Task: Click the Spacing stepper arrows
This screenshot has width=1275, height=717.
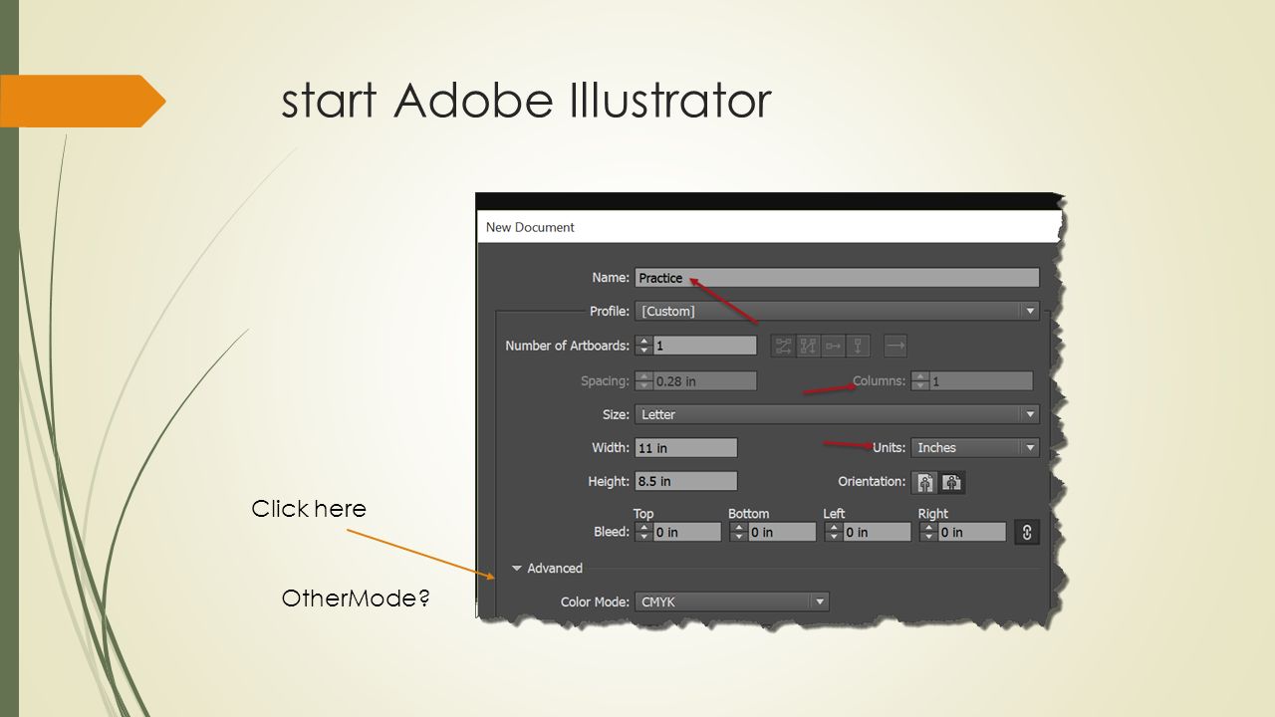Action: coord(643,380)
